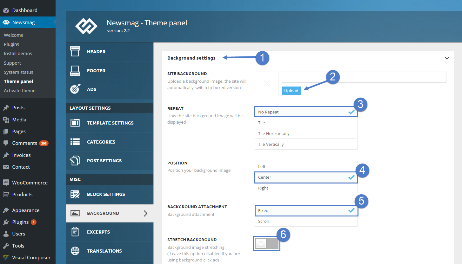Click the Pages icon in sidebar
This screenshot has width=462, height=264.
[x=6, y=132]
